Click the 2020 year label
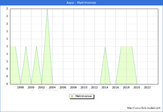163x112 pixels. click(137, 87)
